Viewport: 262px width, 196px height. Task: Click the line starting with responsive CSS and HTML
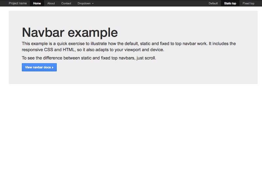click(x=92, y=50)
